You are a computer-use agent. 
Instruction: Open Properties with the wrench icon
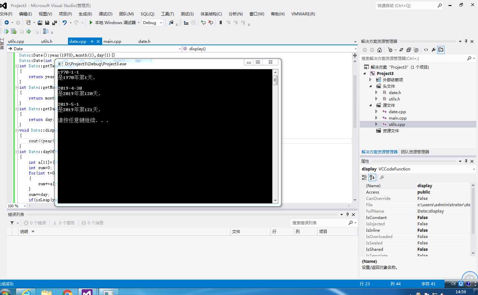click(x=433, y=50)
